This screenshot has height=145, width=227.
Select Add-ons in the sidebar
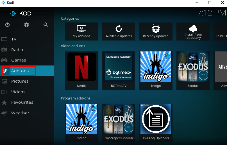pyautogui.click(x=27, y=71)
